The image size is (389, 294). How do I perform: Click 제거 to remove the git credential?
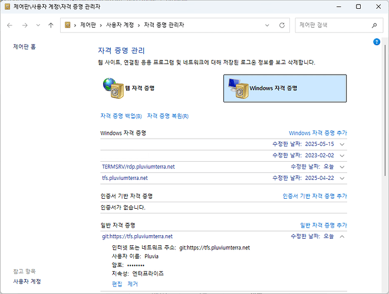tap(133, 284)
